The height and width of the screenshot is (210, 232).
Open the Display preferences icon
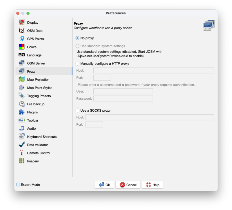pyautogui.click(x=21, y=22)
